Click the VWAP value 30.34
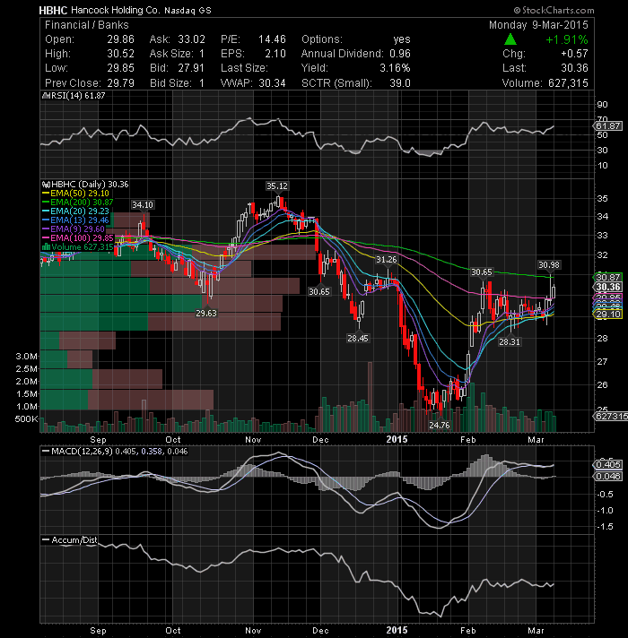 pyautogui.click(x=272, y=83)
